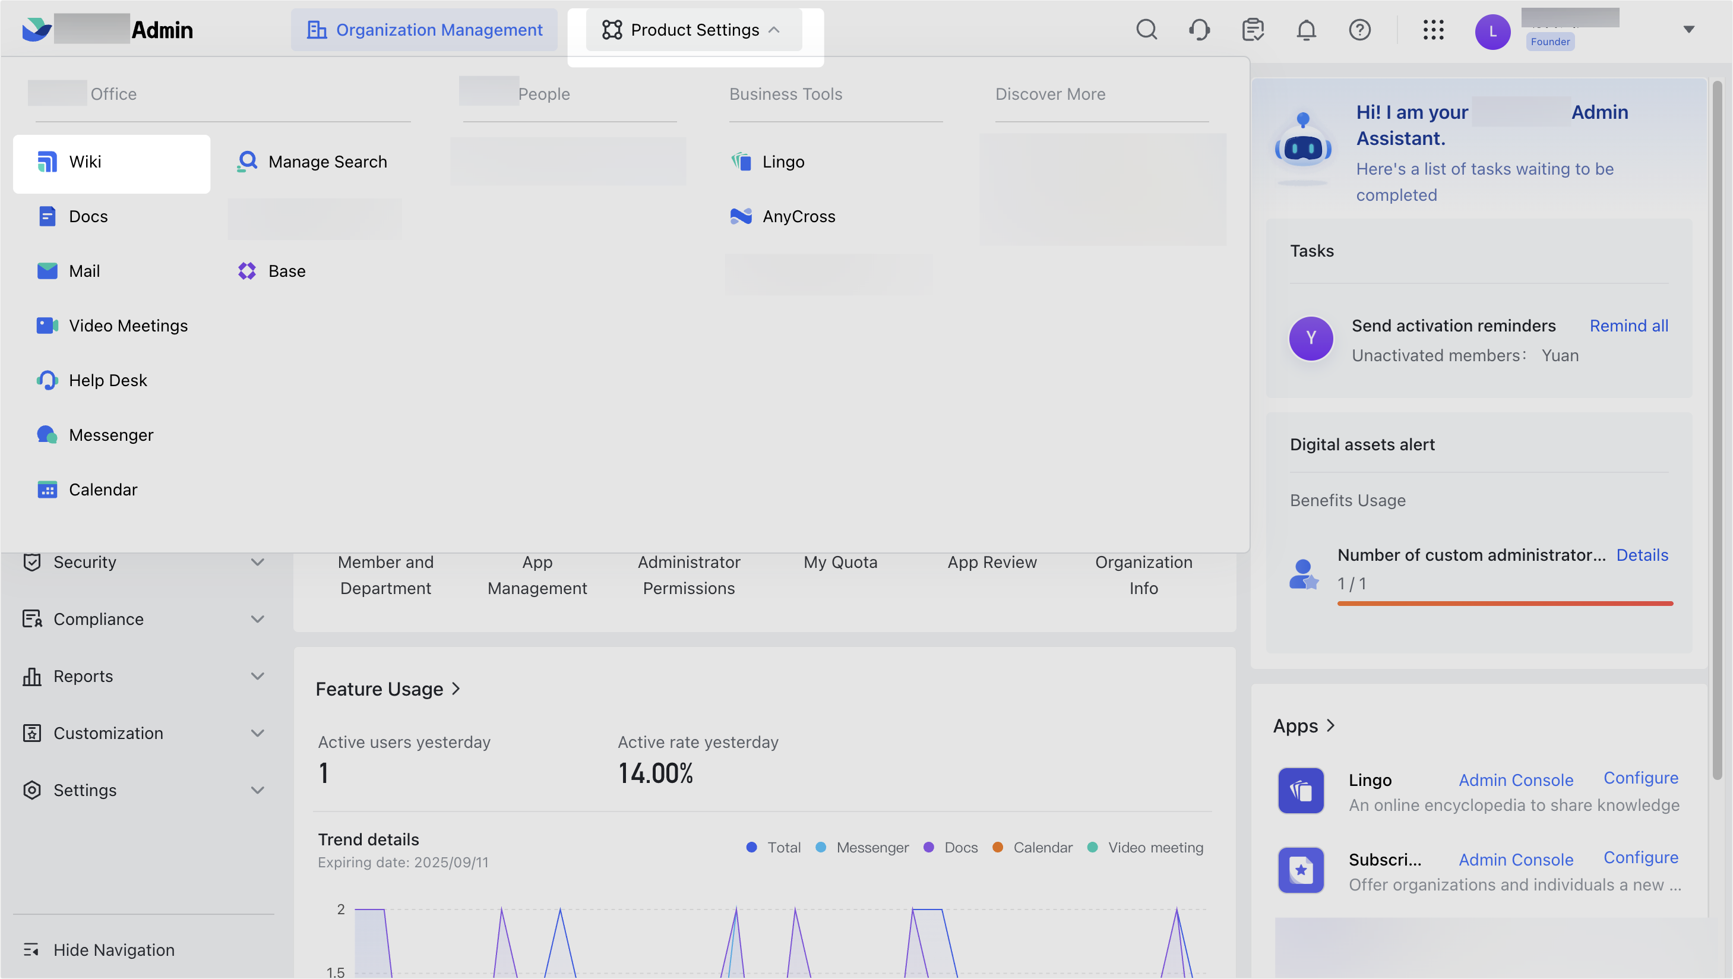1733x979 pixels.
Task: Click the headset support icon
Action: 1200,30
